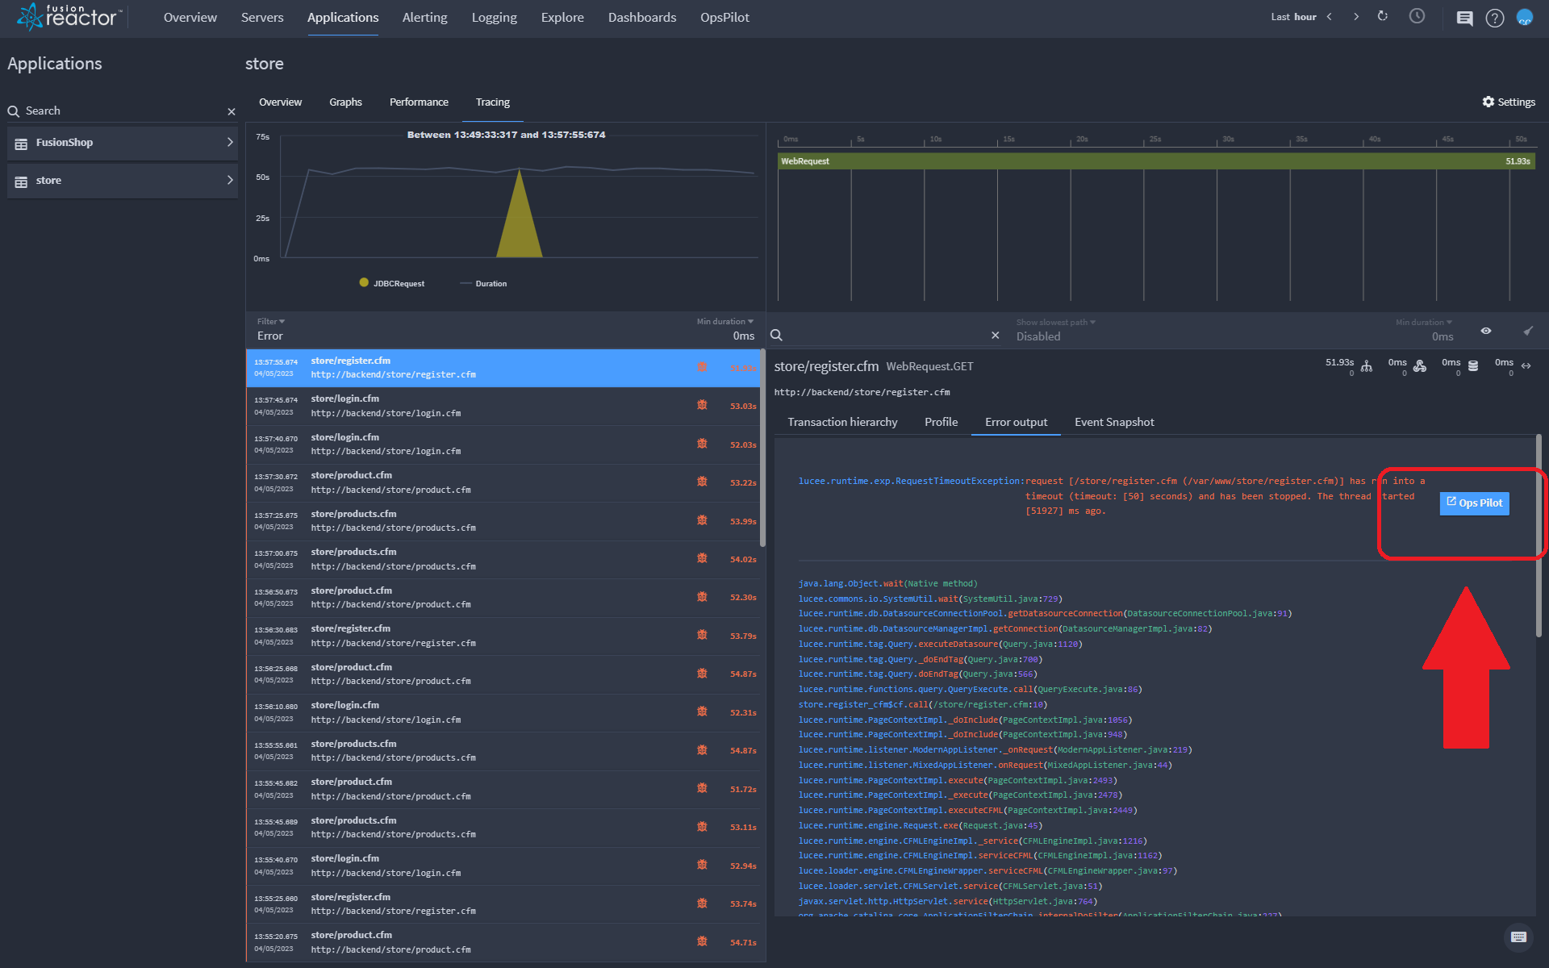Screen dimensions: 1549x968
Task: Switch to the Profile tab
Action: coord(941,422)
